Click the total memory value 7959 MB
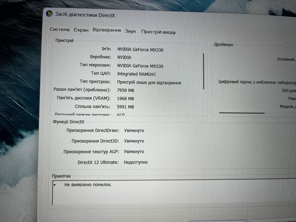Image resolution: width=296 pixels, height=222 pixels. [126, 90]
